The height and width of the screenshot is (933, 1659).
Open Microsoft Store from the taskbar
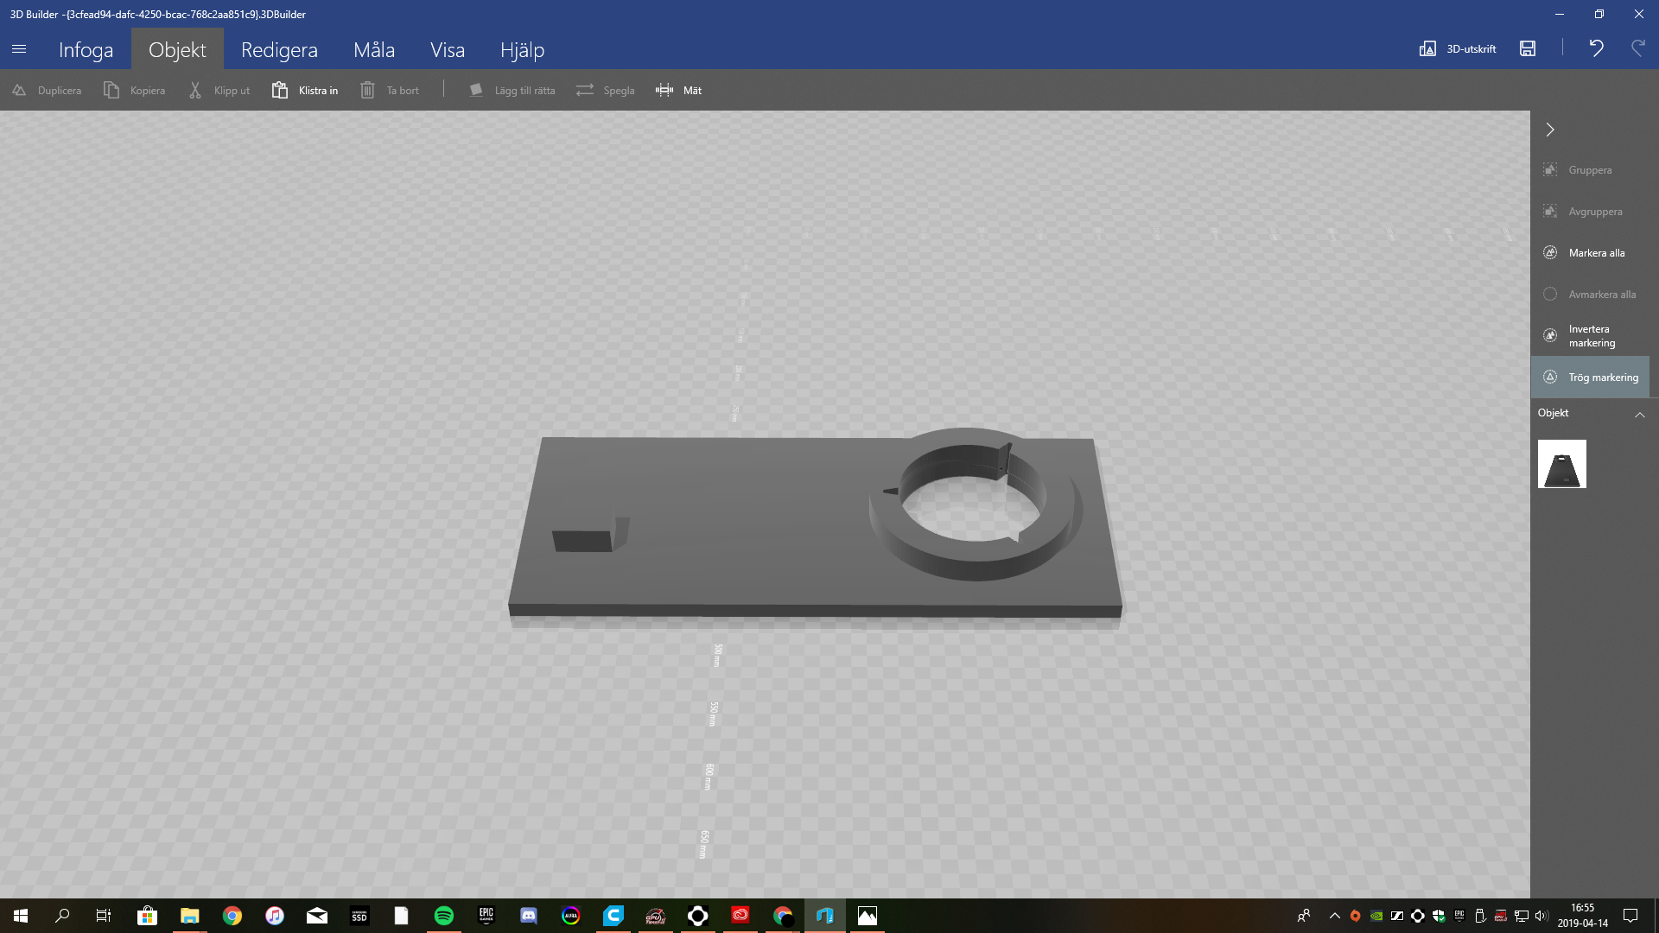coord(147,916)
